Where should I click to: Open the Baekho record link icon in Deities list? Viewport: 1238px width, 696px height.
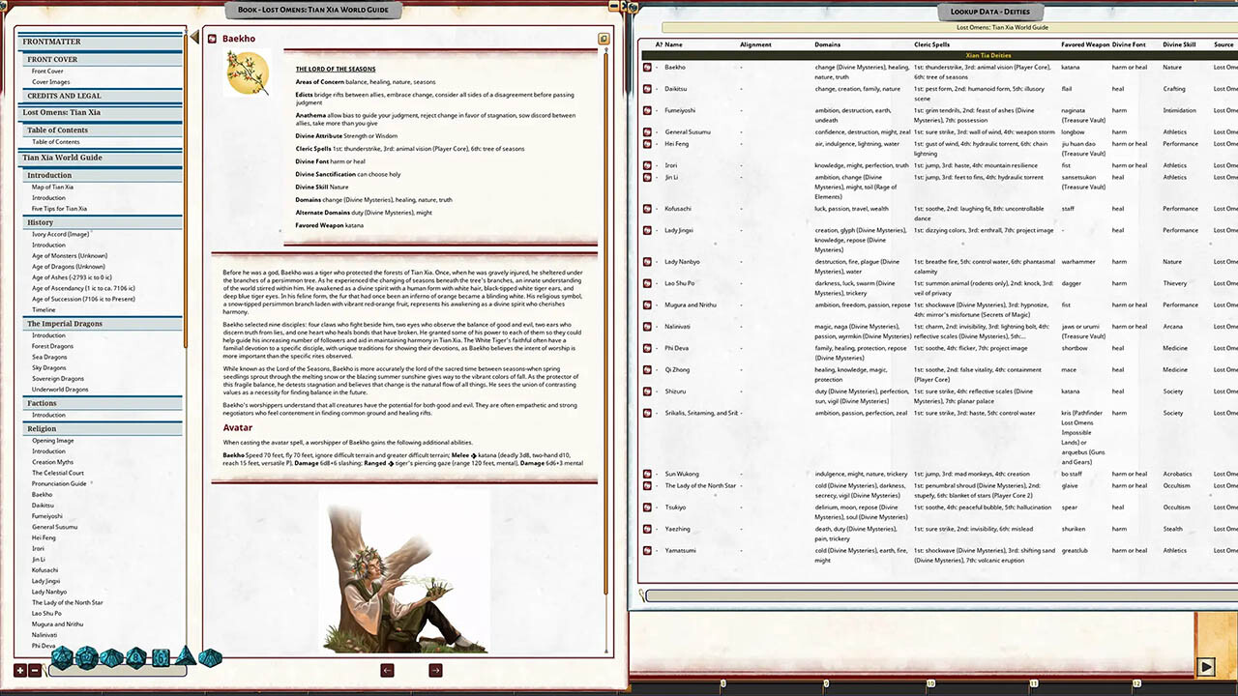(x=646, y=67)
